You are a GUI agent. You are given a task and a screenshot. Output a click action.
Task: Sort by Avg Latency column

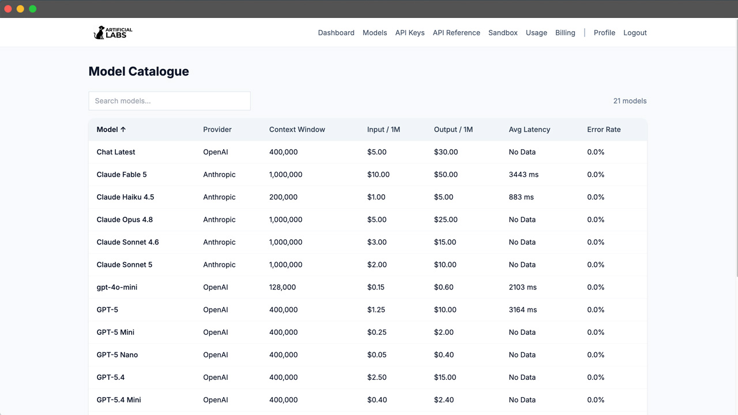[x=529, y=130]
